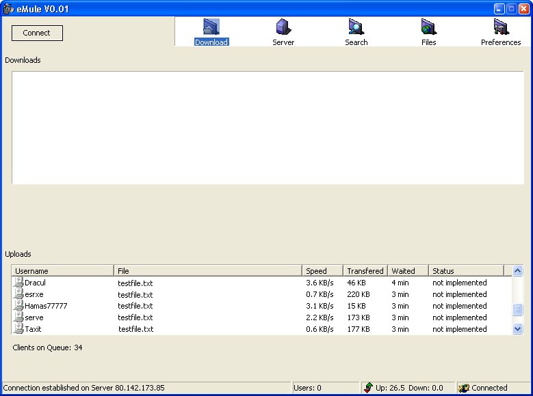Select the Taxit username row
The height and width of the screenshot is (396, 533).
click(x=33, y=329)
